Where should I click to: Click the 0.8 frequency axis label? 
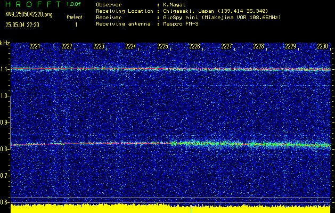click(x=4, y=149)
